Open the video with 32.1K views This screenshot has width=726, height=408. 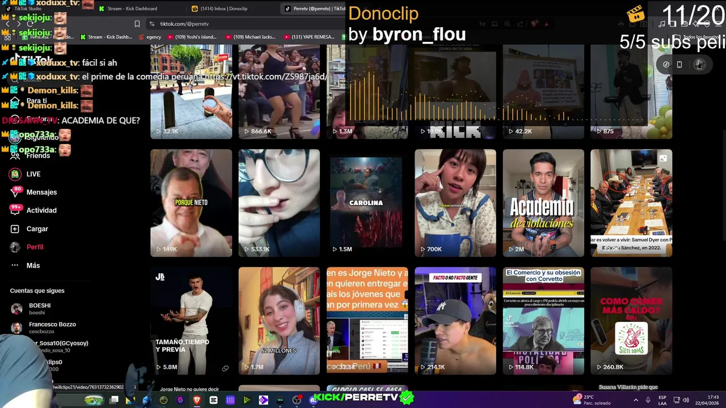click(x=191, y=92)
